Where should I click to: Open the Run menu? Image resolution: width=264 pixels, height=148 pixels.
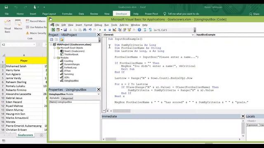(x=106, y=25)
